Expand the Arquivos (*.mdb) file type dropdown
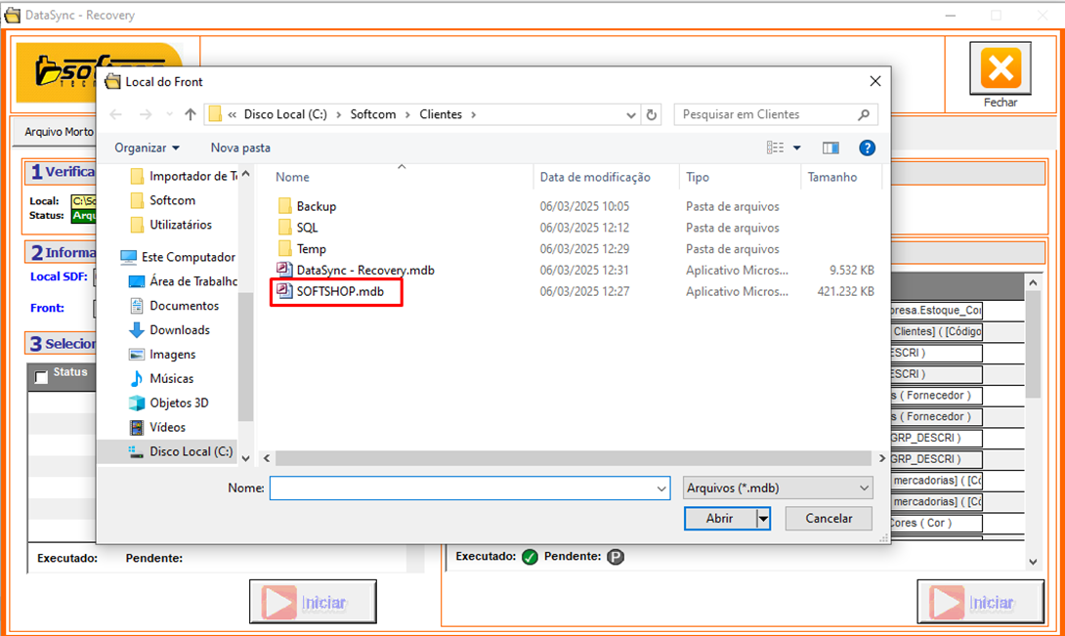Screen dimensions: 1065x636 [777, 488]
